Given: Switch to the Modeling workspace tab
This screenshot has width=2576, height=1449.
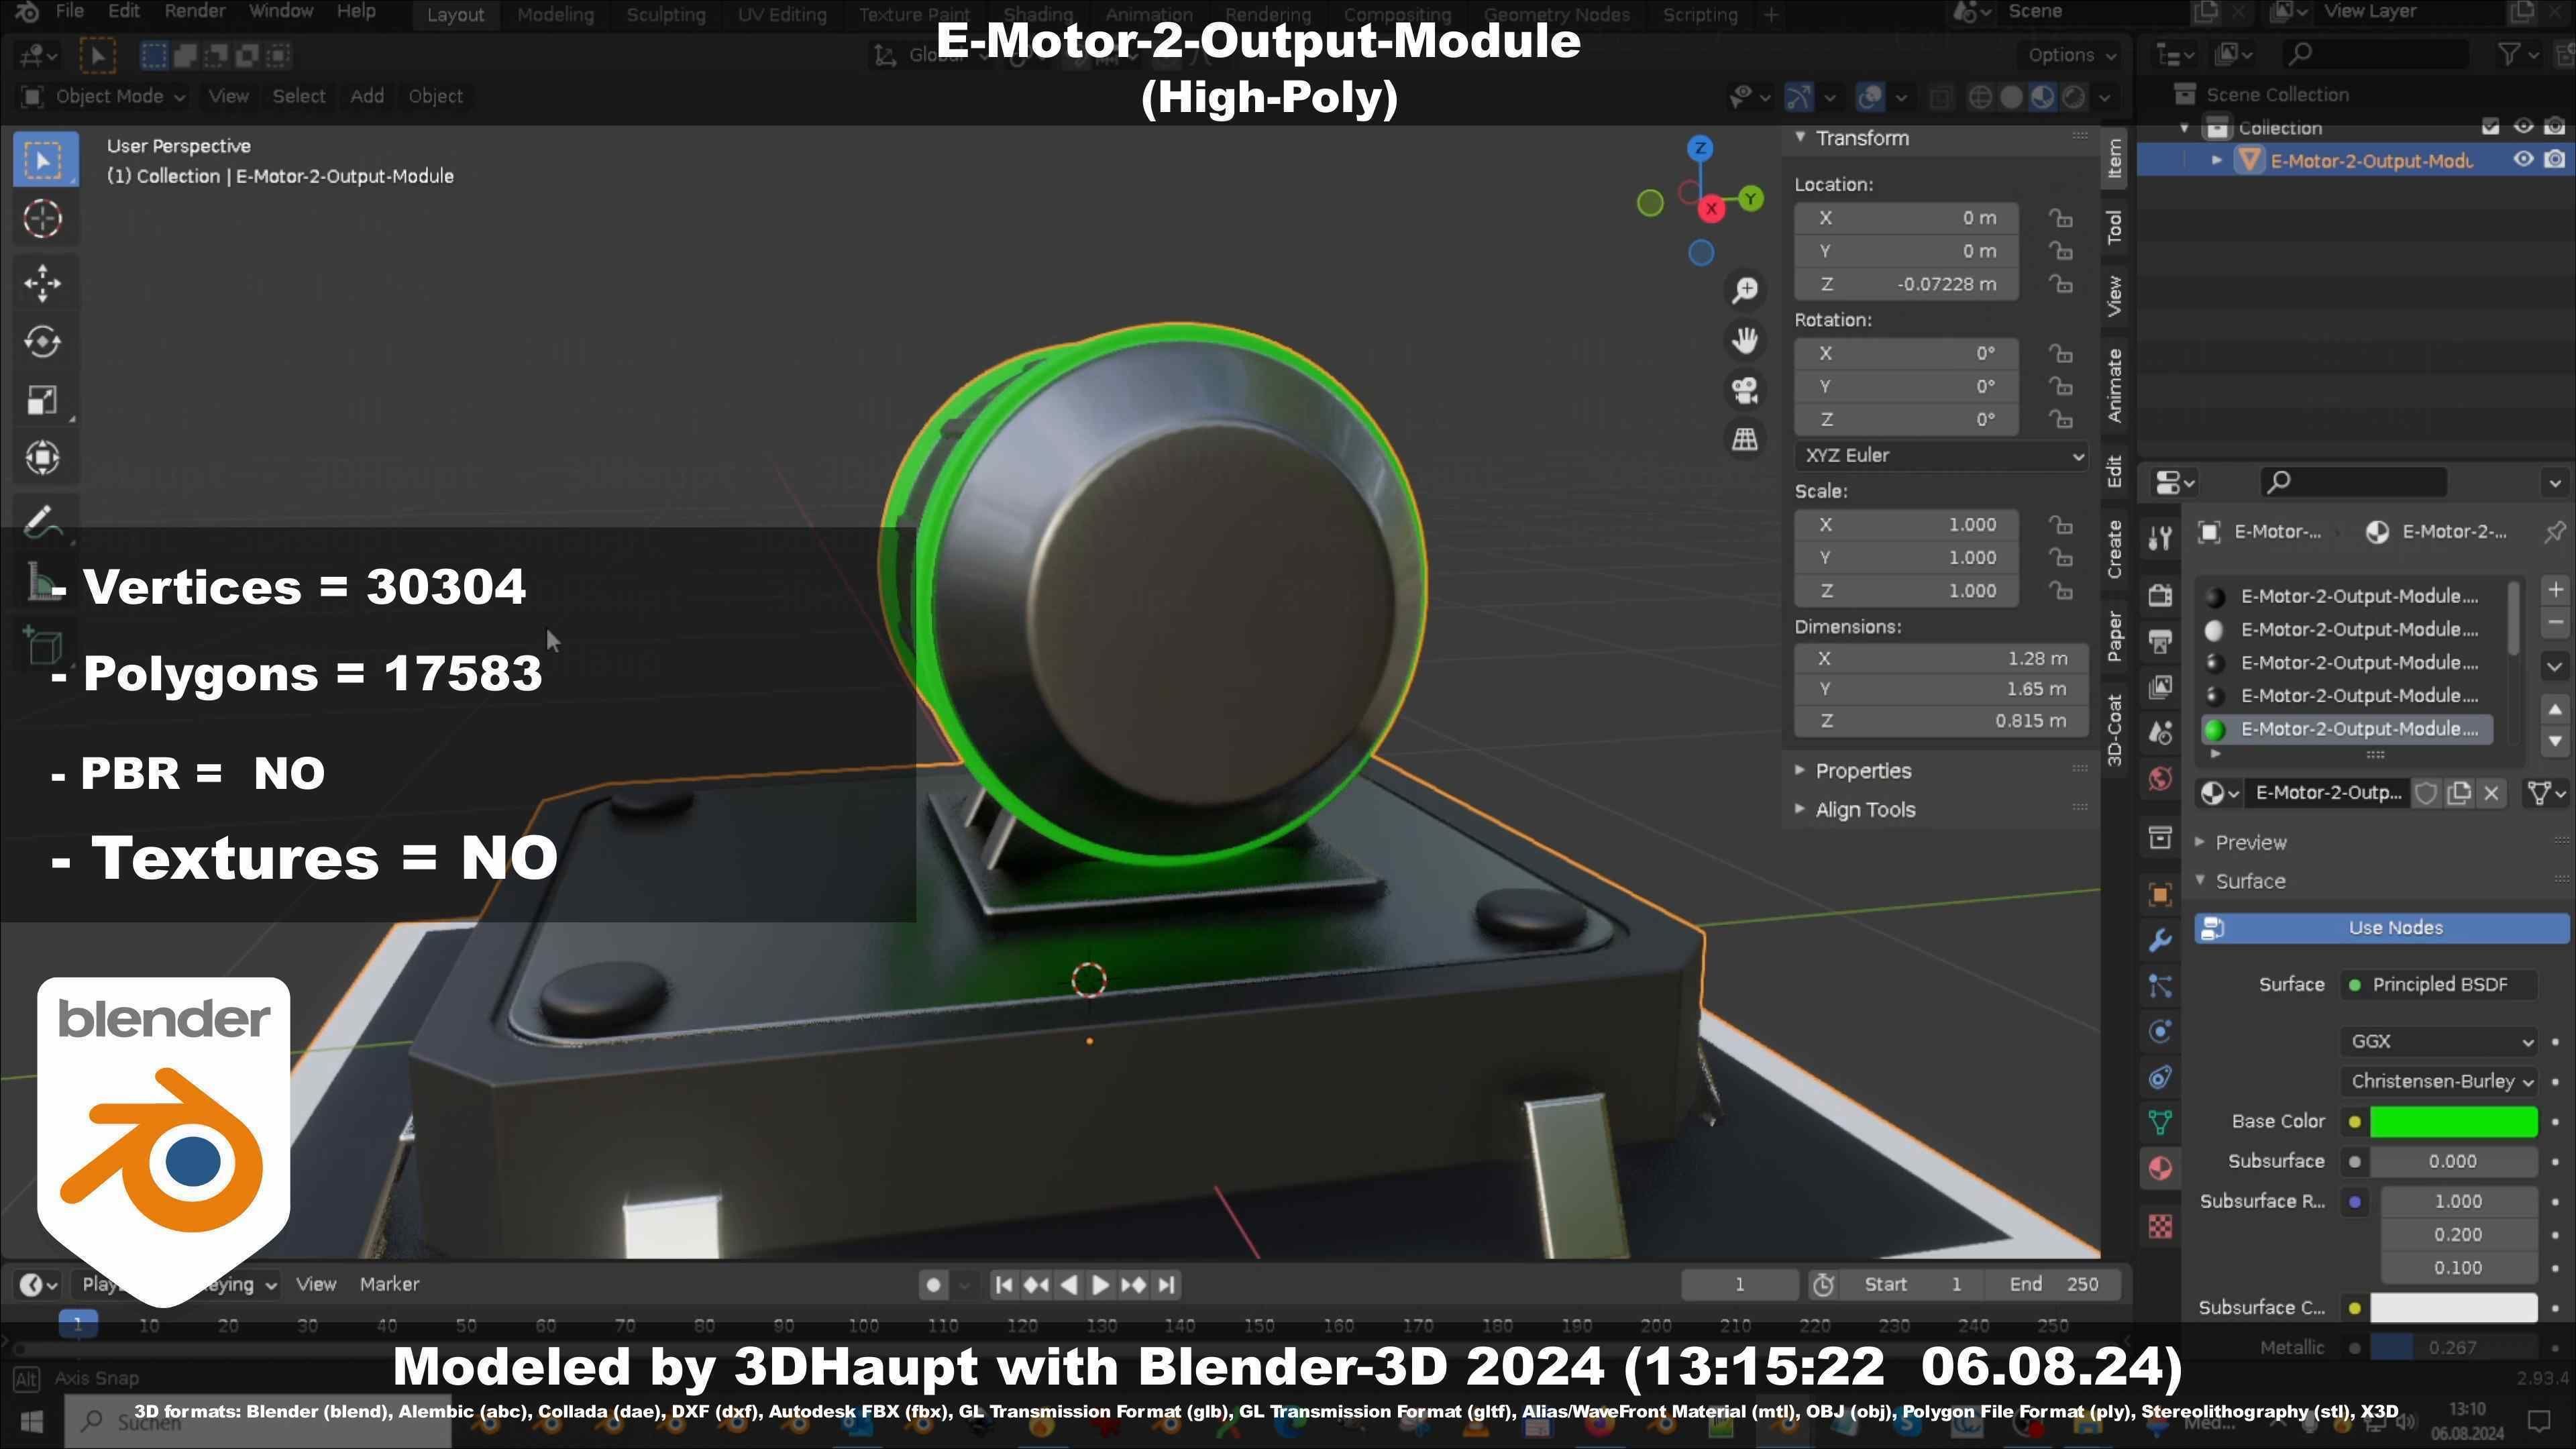Looking at the screenshot, I should click(x=555, y=15).
